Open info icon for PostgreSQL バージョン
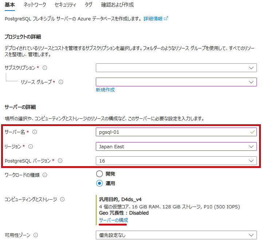266x243 pixels. (60, 161)
